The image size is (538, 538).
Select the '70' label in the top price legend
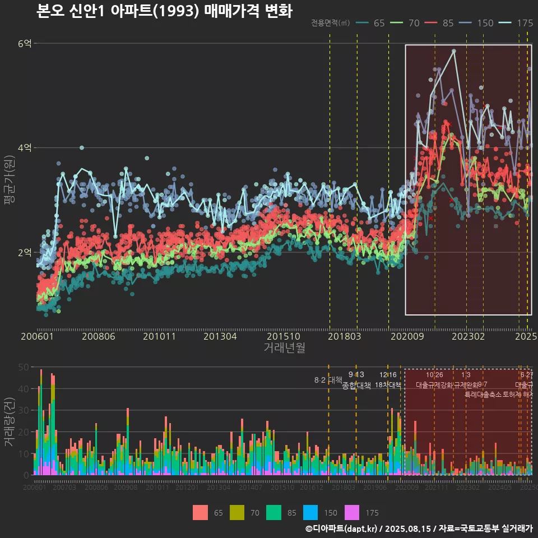coord(414,23)
